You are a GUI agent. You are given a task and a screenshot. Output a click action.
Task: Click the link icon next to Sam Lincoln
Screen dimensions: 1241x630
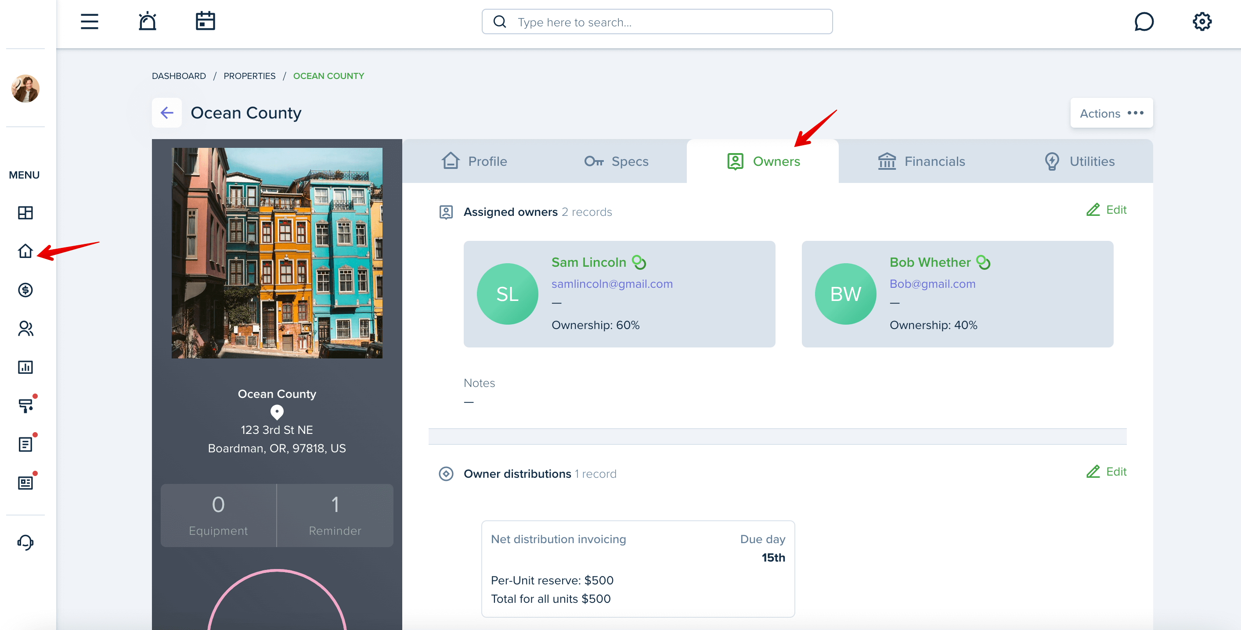[639, 262]
